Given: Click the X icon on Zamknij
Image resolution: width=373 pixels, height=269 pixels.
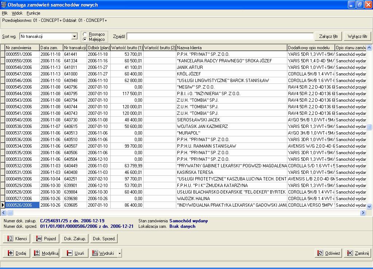Looking at the screenshot, I should point(350,253).
